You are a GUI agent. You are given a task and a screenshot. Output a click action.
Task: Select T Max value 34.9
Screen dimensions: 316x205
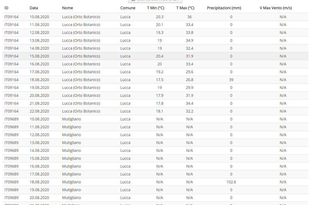[190, 40]
